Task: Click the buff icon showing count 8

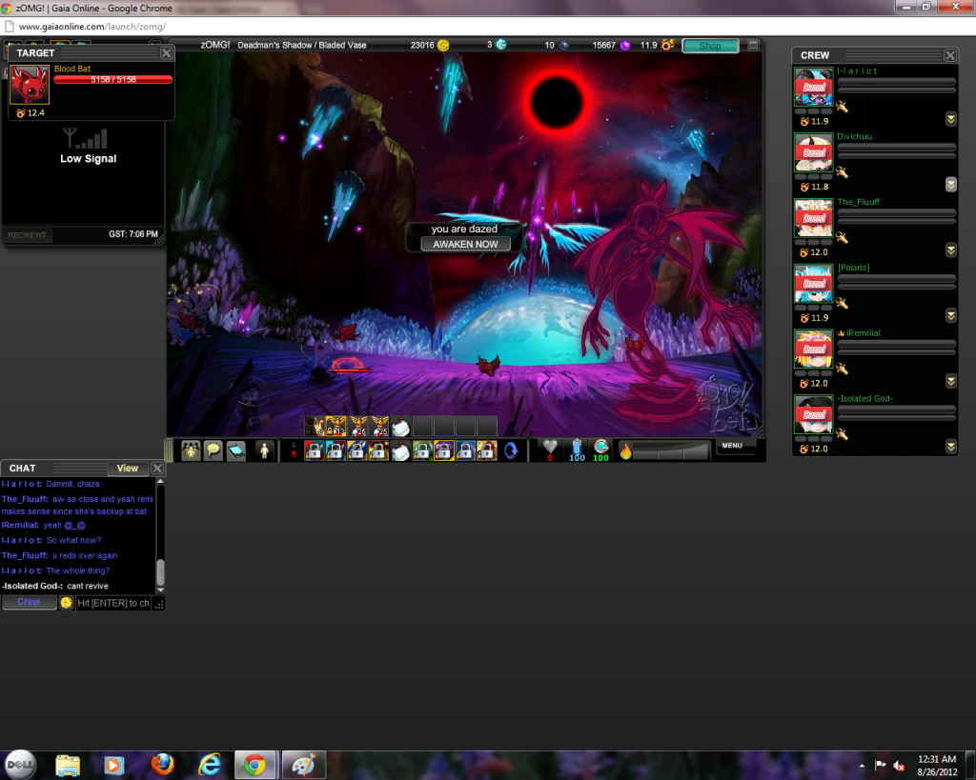Action: click(315, 426)
